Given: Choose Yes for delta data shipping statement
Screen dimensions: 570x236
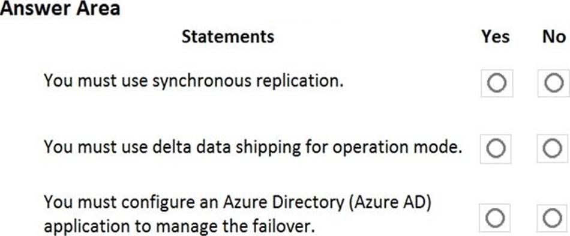Looking at the screenshot, I should (x=496, y=148).
